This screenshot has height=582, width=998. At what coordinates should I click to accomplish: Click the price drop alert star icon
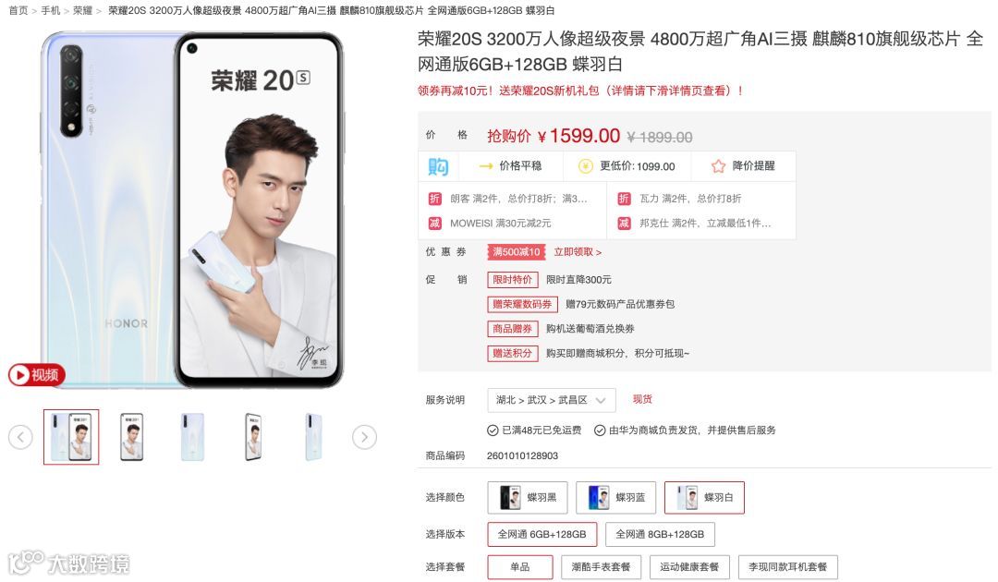click(718, 166)
